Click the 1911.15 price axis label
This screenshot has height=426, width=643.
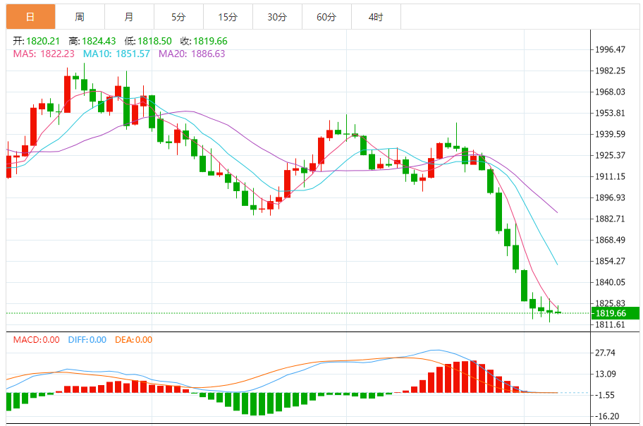pos(610,176)
